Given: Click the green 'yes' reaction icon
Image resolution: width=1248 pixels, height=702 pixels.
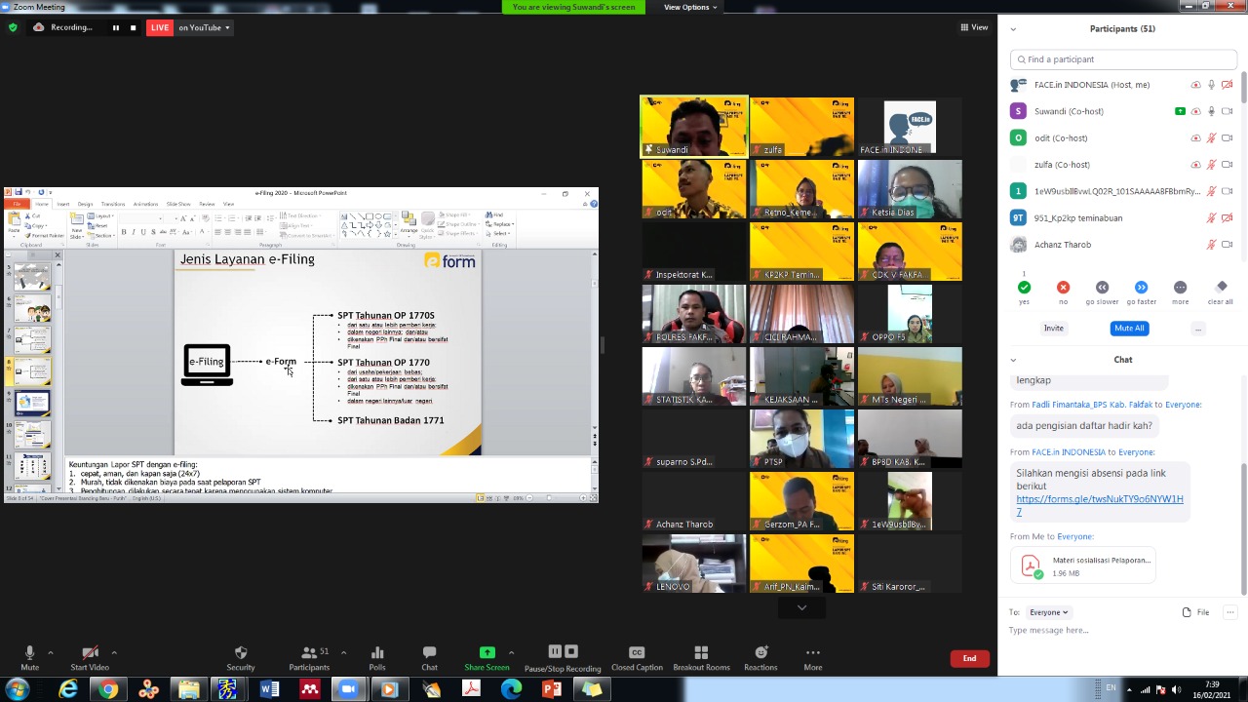Looking at the screenshot, I should point(1024,288).
